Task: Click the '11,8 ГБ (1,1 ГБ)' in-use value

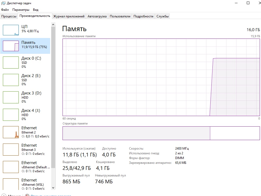Action: 80,155
